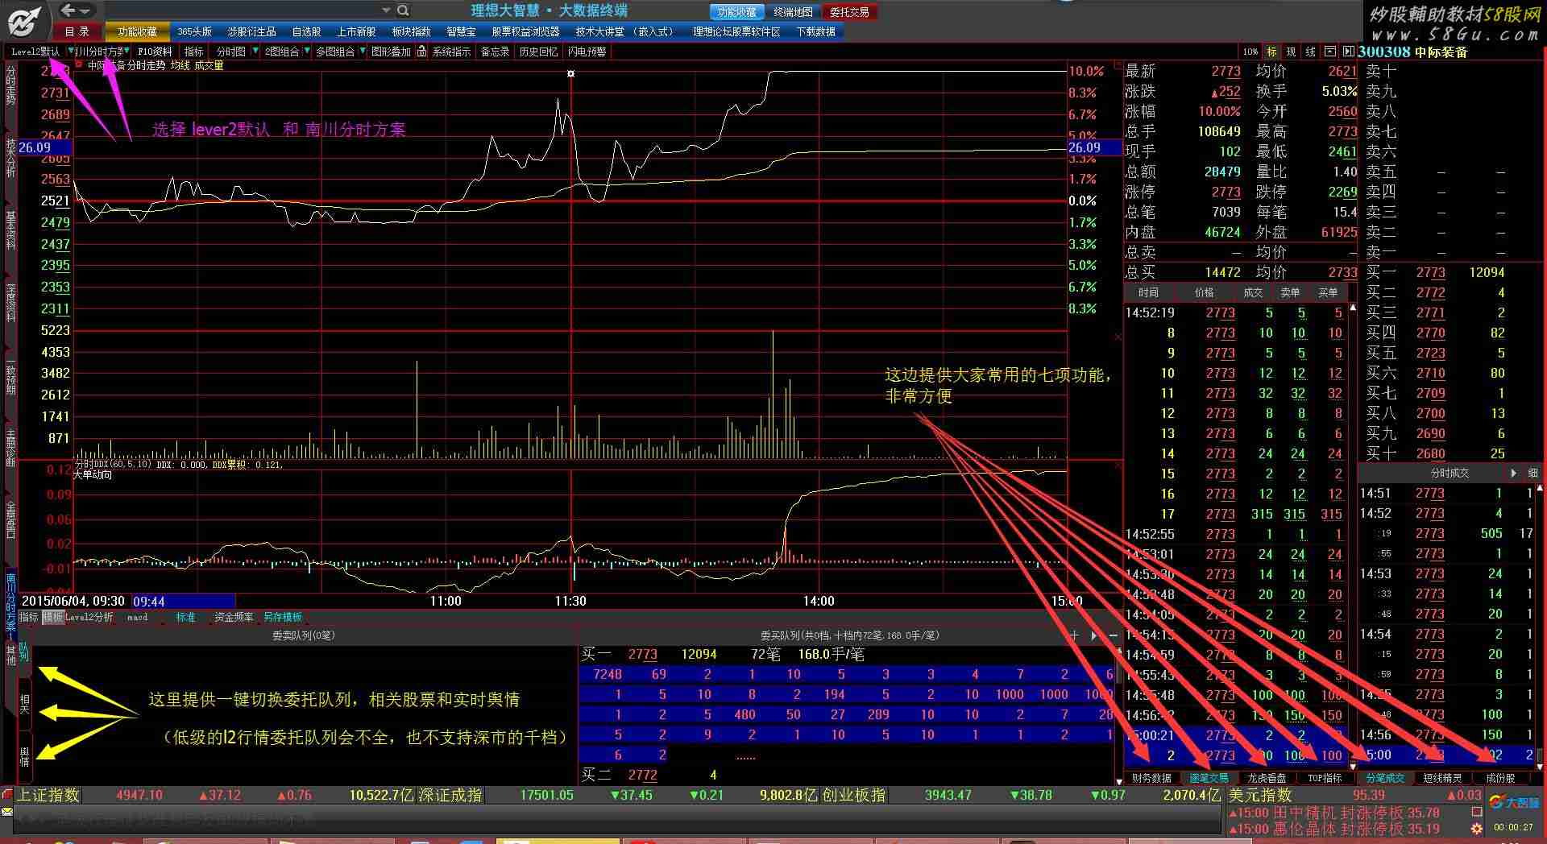Open the search box dropdown arrow

(x=386, y=10)
